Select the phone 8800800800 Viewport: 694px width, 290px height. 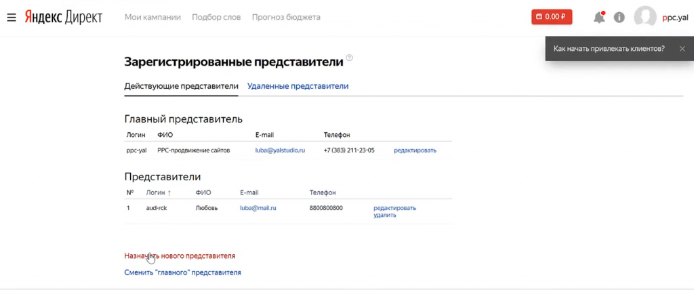[326, 208]
